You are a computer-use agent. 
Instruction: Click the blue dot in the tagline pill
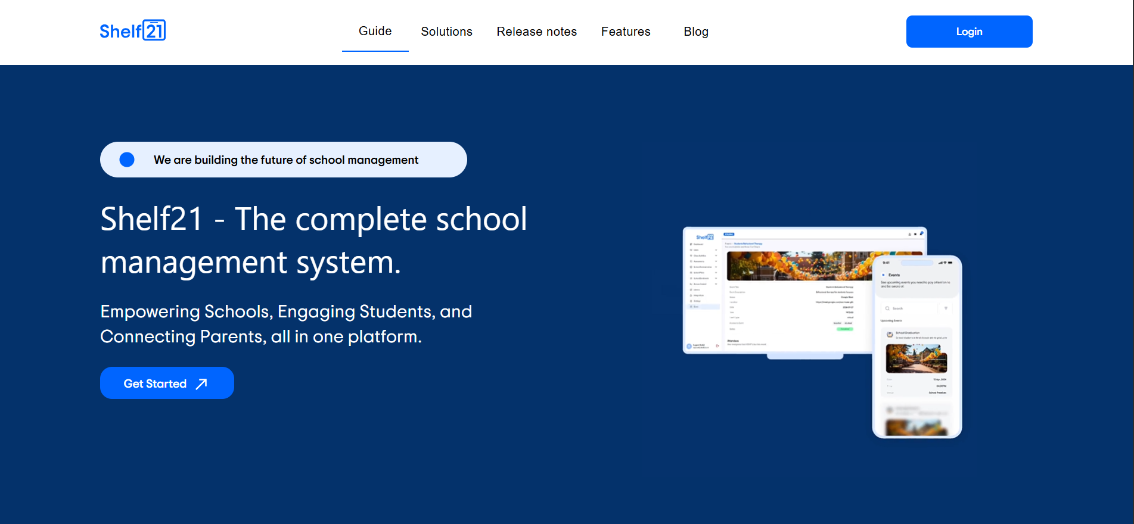point(127,160)
